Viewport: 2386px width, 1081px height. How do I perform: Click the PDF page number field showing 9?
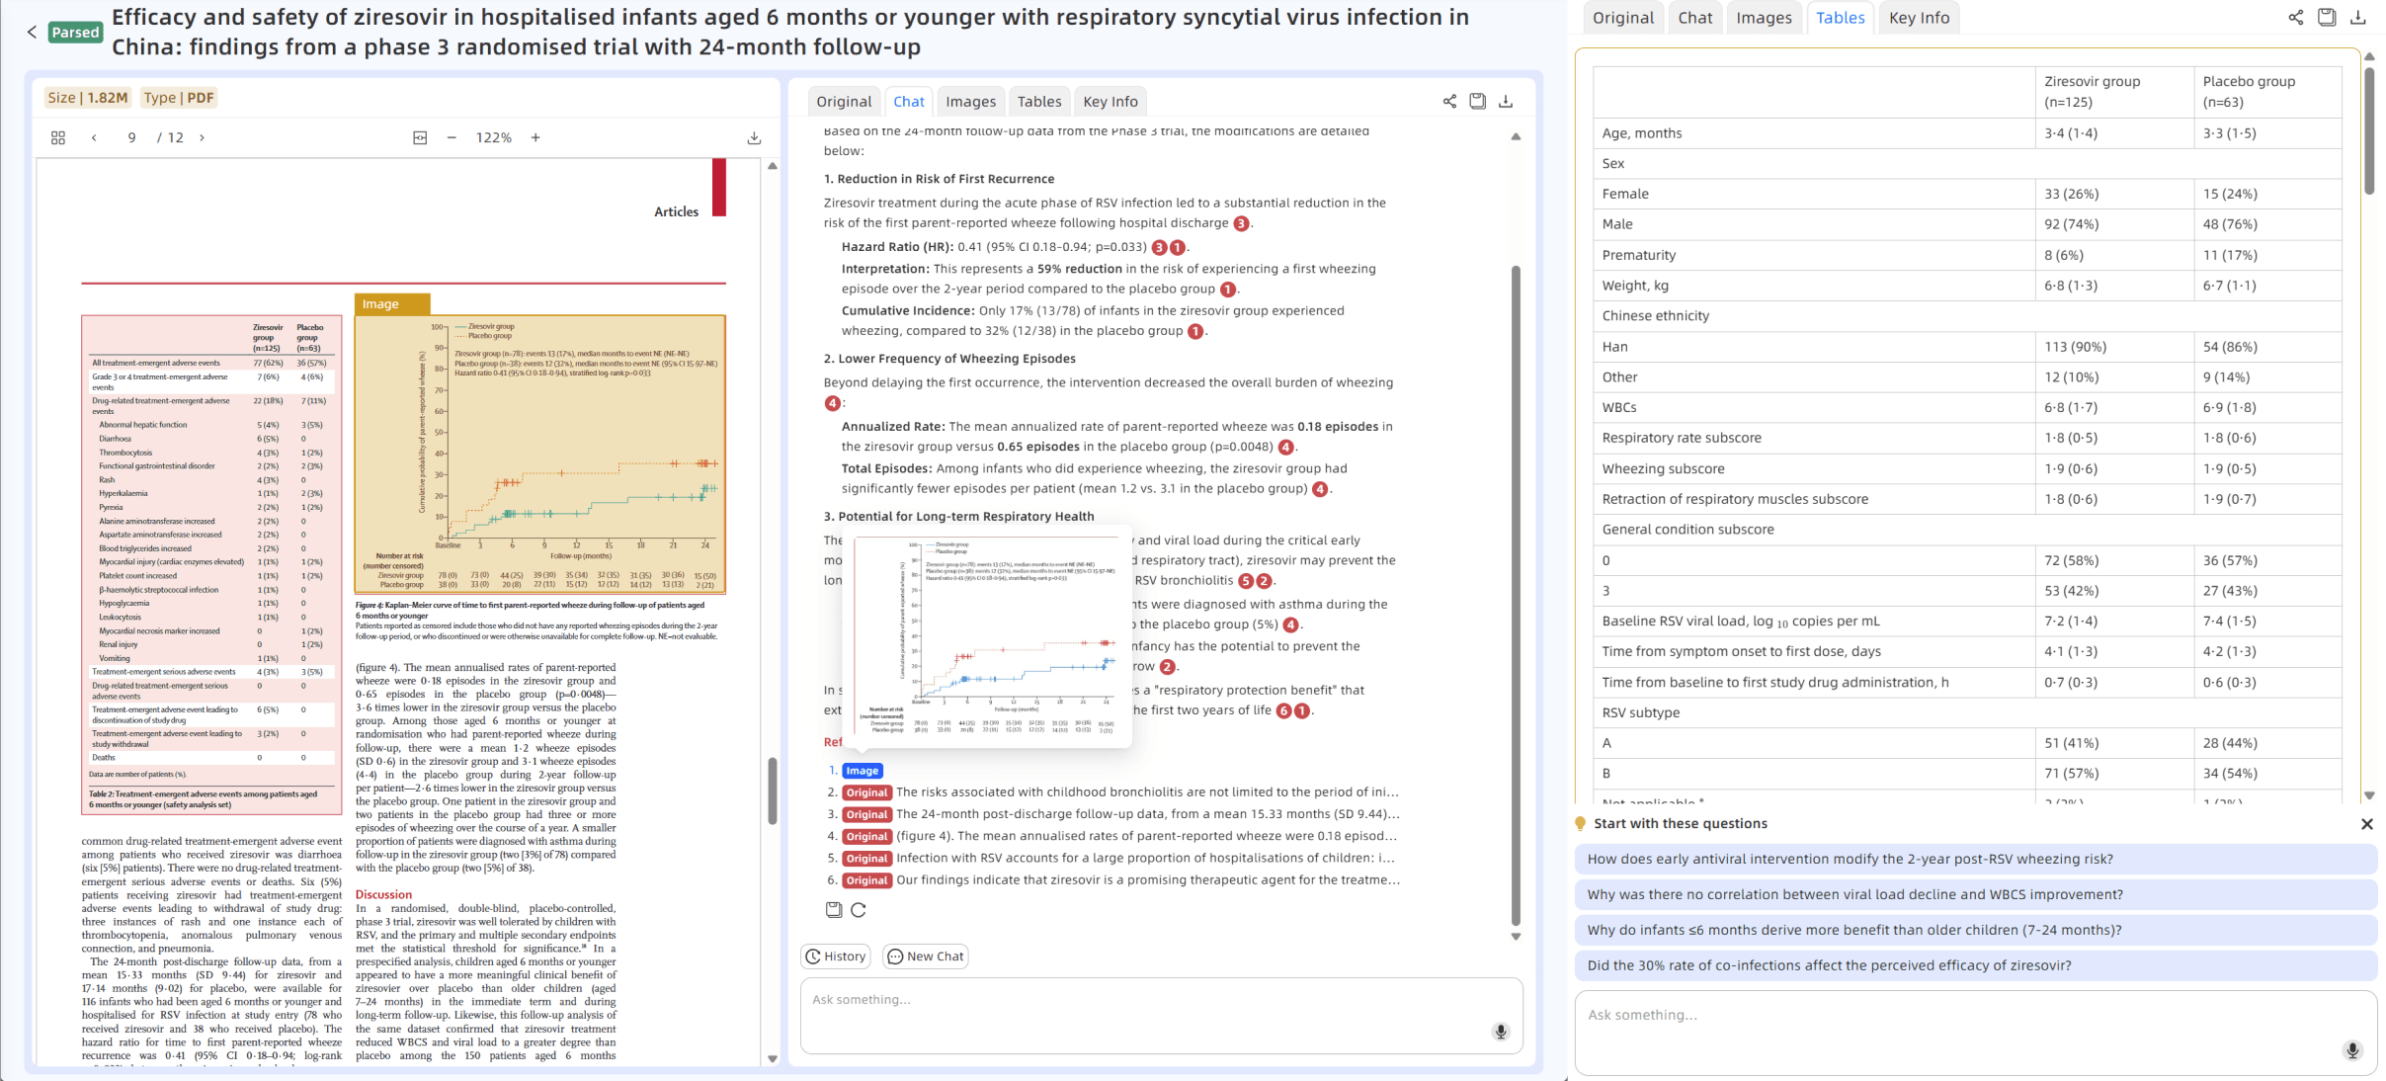(131, 138)
